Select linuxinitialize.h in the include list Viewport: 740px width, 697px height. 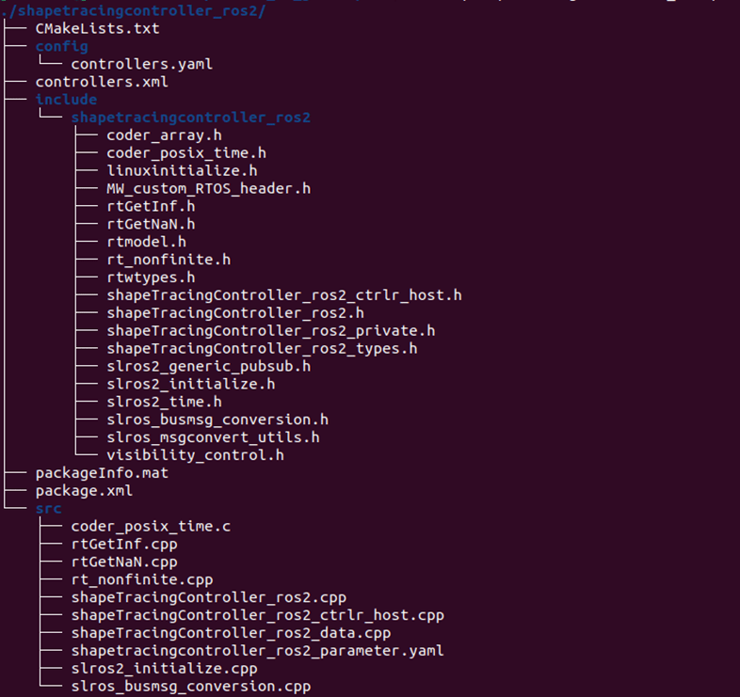(x=182, y=170)
